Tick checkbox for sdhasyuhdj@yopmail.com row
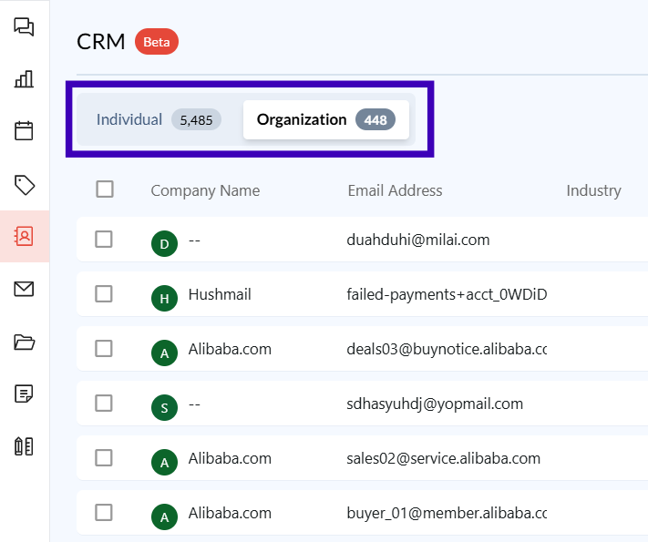The image size is (648, 542). (104, 404)
